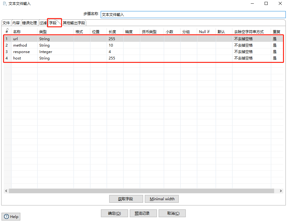The image size is (287, 222).
Task: Click the Minimal width button
Action: (x=162, y=199)
